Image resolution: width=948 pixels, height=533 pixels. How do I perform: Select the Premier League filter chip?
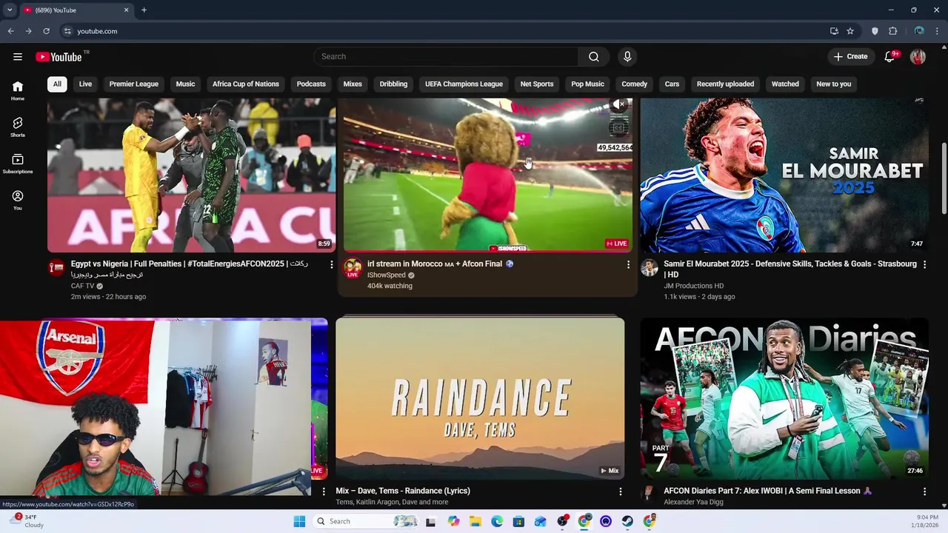tap(134, 84)
